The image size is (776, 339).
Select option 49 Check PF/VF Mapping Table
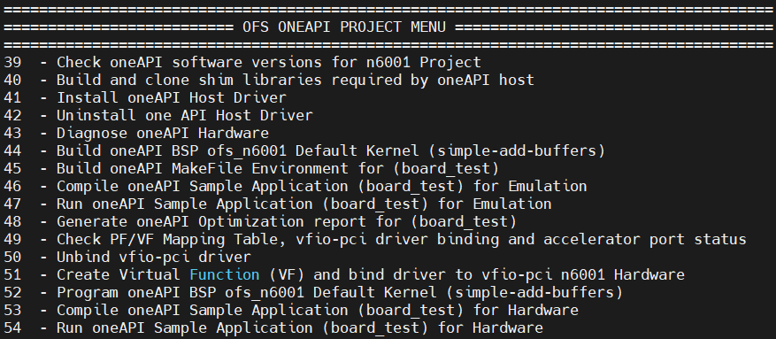click(374, 240)
